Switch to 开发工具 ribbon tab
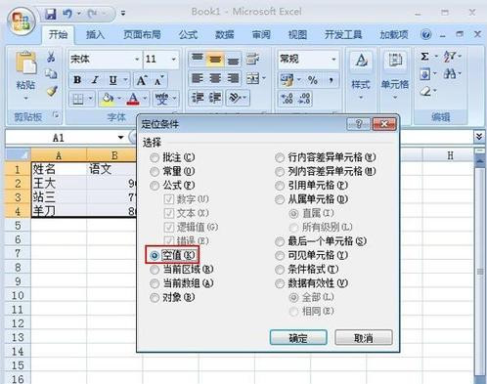This screenshot has height=384, width=487. pos(343,34)
